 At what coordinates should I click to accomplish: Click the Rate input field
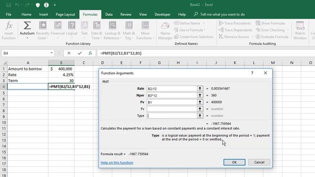tap(172, 88)
